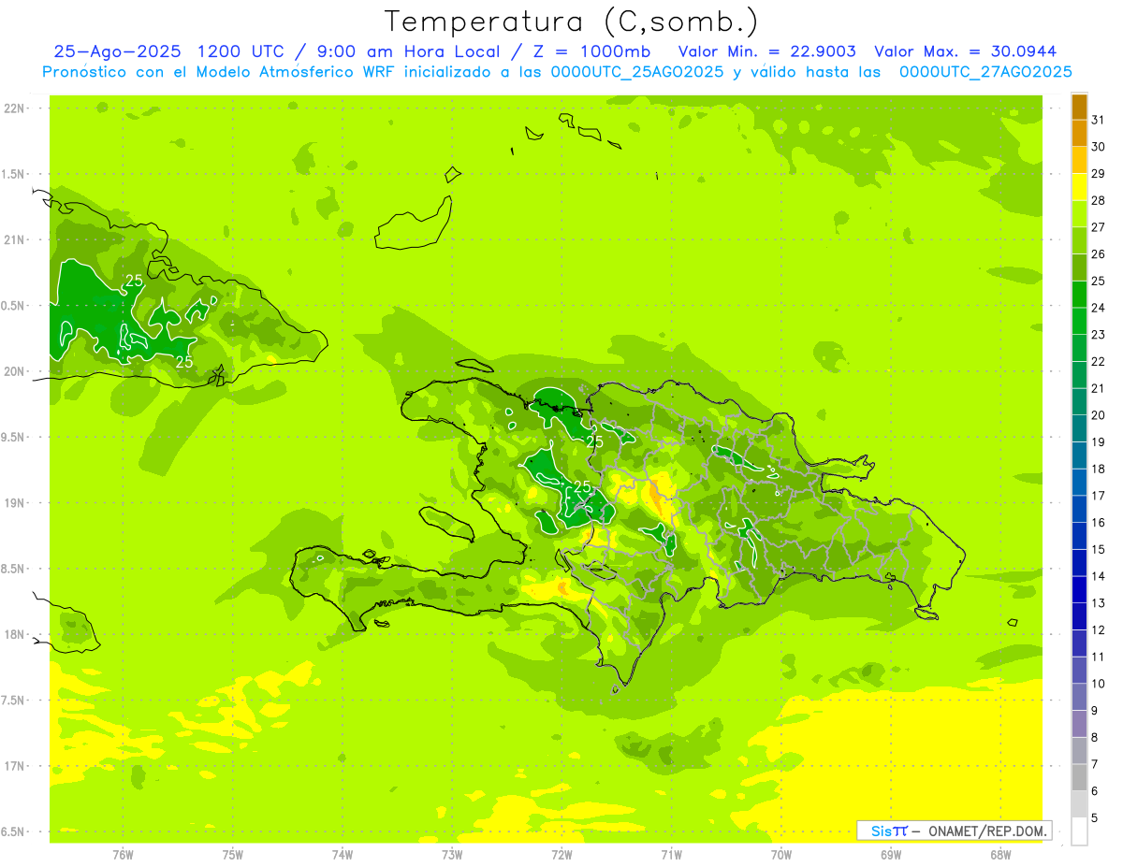Click the '73W' longitude axis label
Image resolution: width=1123 pixels, height=867 pixels.
pos(452,854)
